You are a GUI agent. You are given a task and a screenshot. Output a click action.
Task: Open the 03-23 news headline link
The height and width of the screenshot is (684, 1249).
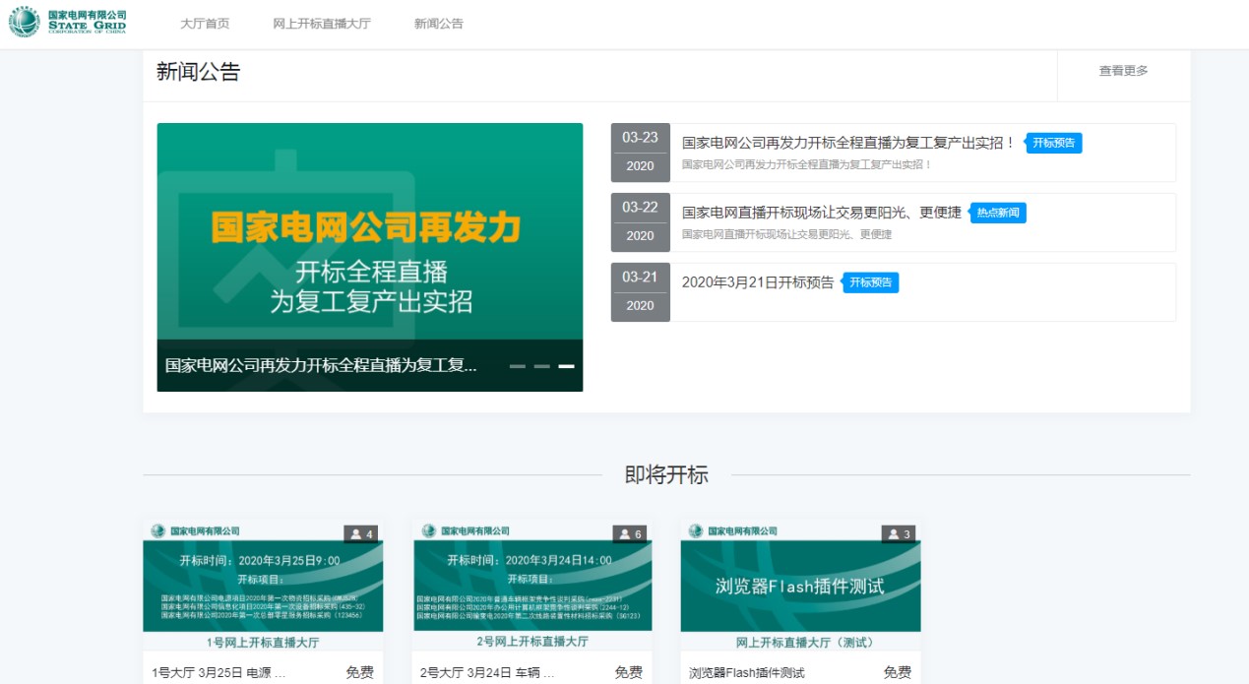coord(847,143)
